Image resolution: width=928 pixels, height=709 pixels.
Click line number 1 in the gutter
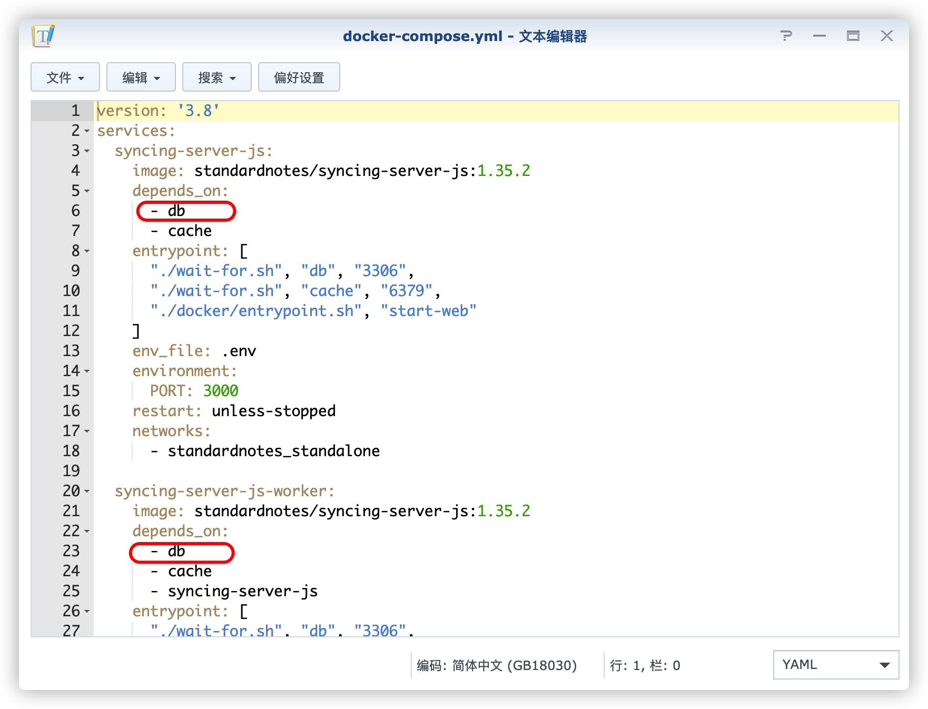click(x=76, y=111)
